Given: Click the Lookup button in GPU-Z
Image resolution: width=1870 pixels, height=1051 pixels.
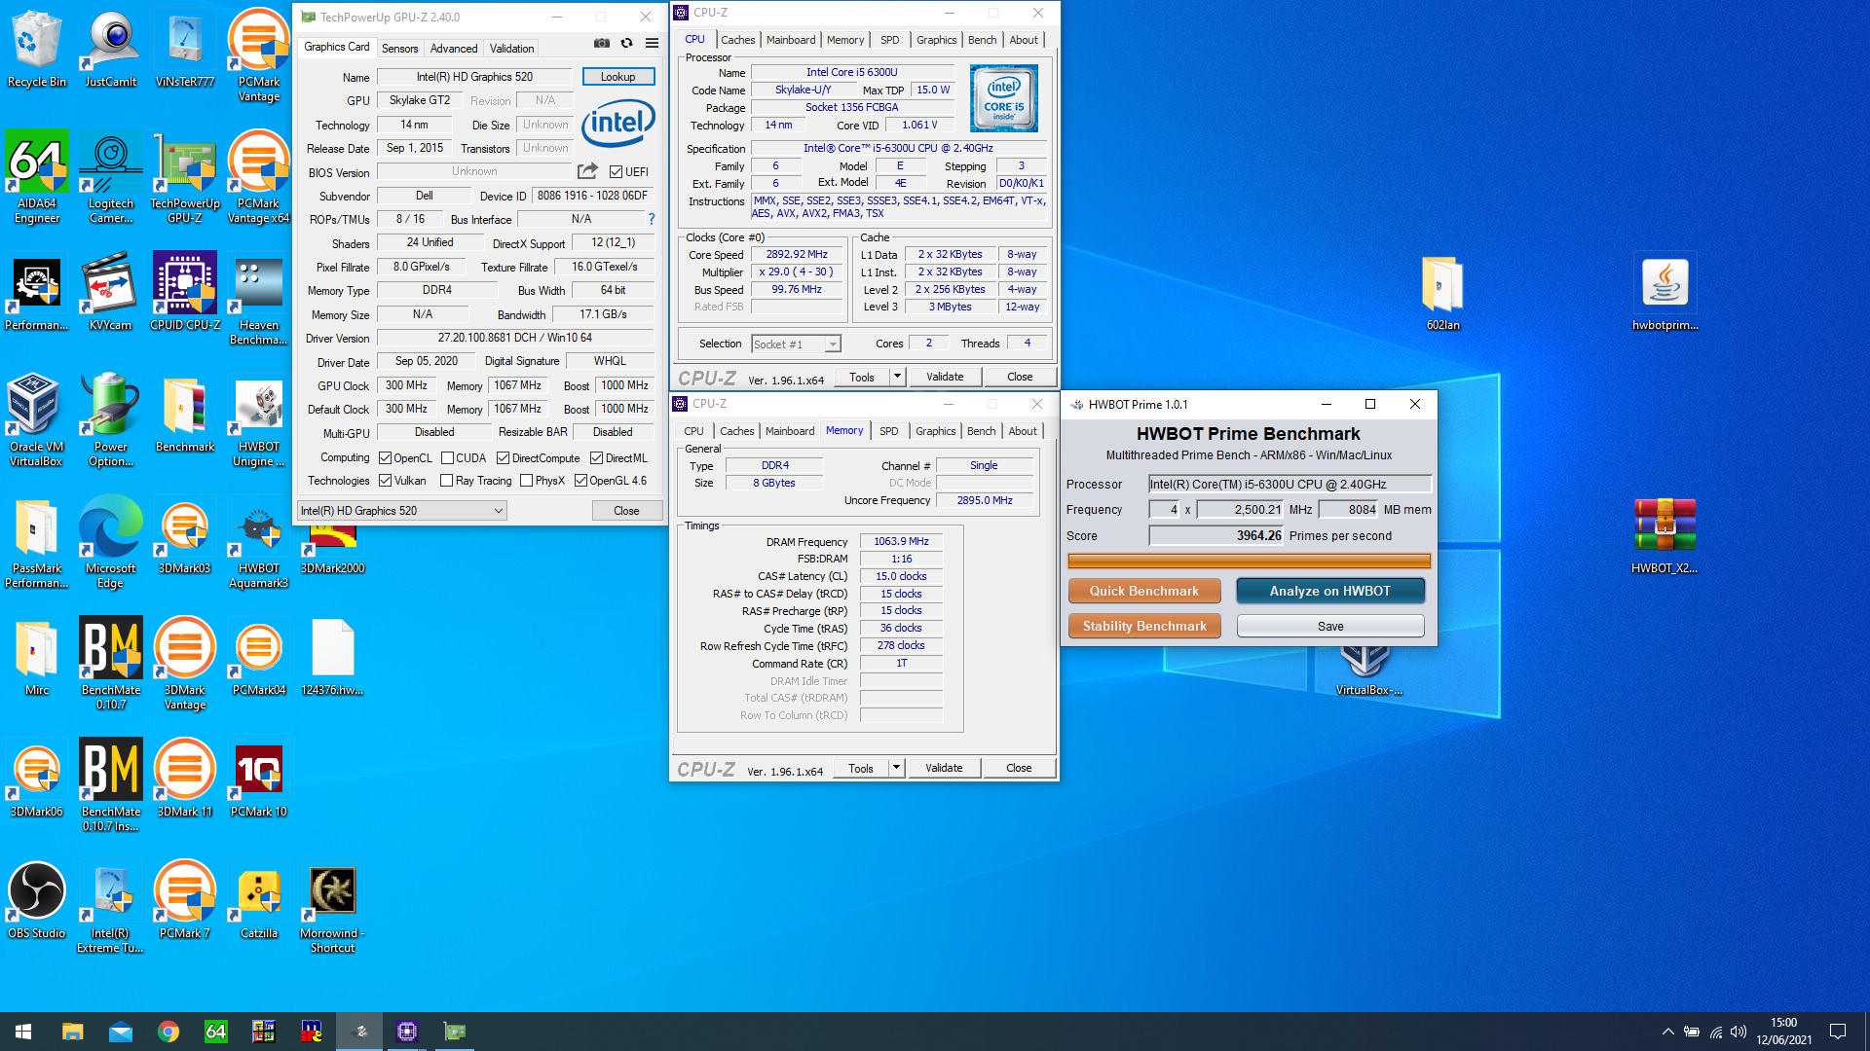Looking at the screenshot, I should coord(618,77).
